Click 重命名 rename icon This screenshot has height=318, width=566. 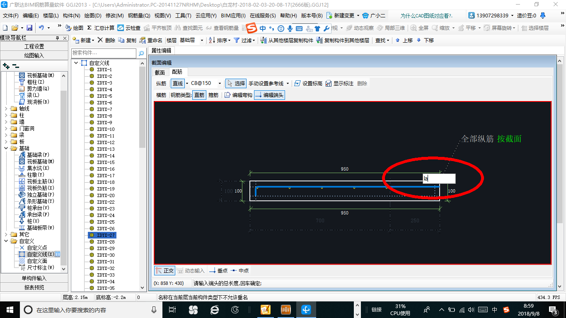(143, 40)
